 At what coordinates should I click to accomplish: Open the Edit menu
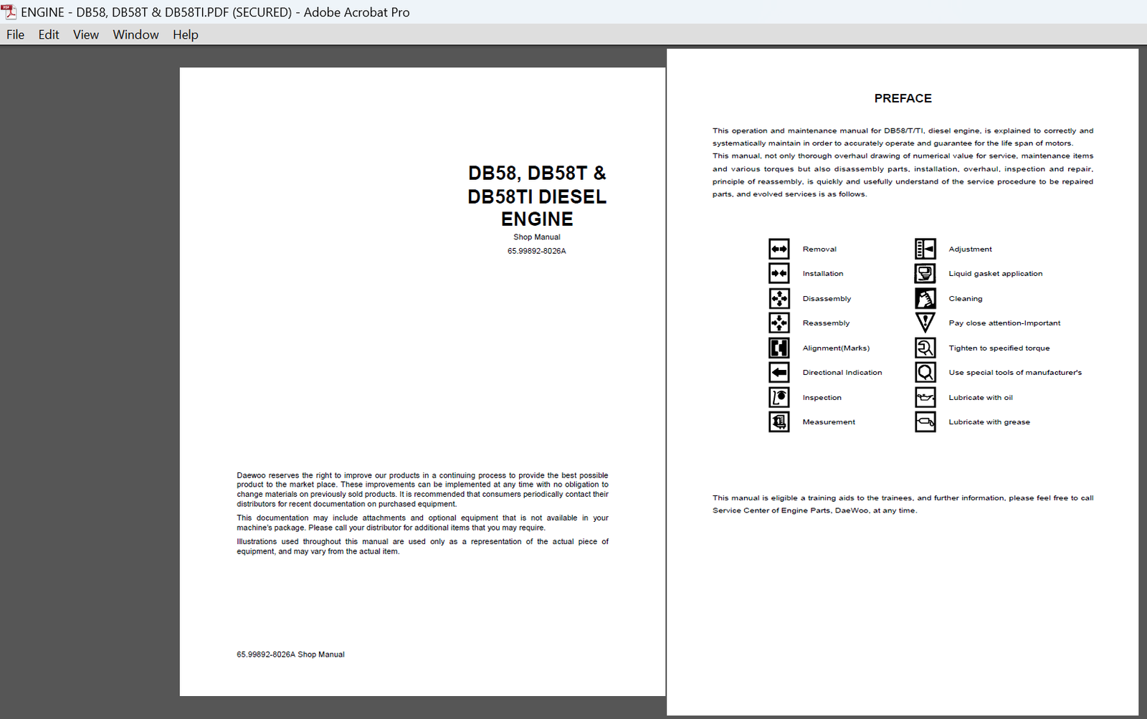coord(49,34)
